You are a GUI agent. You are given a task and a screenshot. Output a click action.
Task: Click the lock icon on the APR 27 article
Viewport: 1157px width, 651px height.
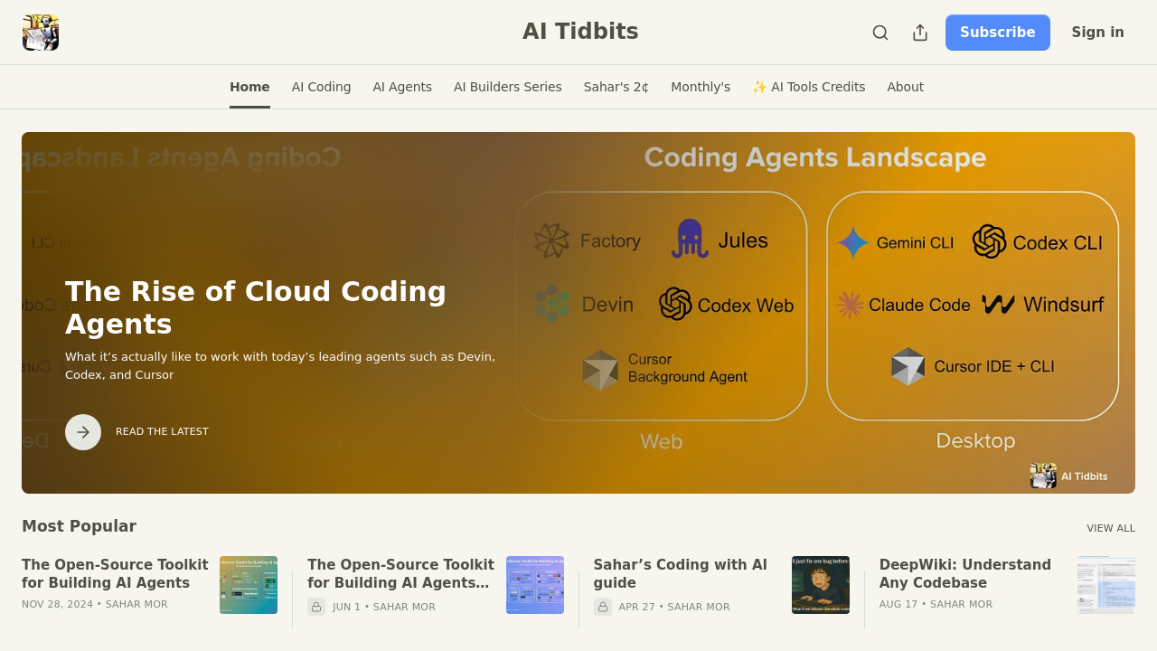601,607
